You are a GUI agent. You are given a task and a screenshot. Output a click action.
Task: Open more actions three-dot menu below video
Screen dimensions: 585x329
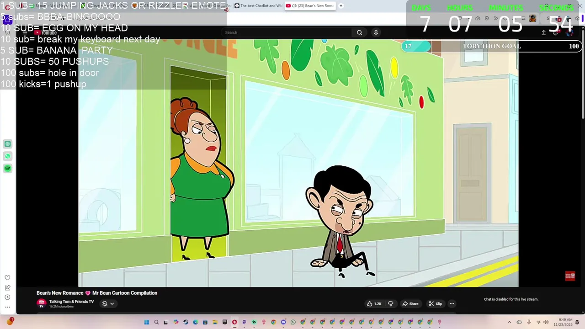click(452, 304)
